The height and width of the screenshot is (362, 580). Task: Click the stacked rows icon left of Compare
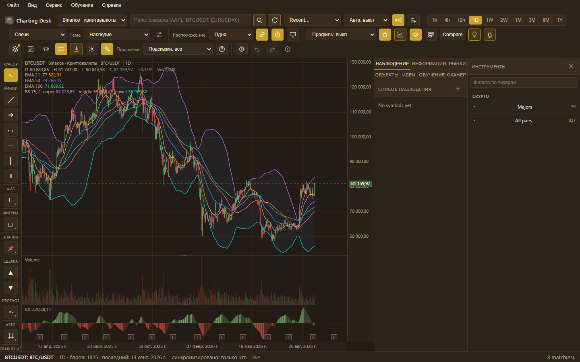point(431,35)
